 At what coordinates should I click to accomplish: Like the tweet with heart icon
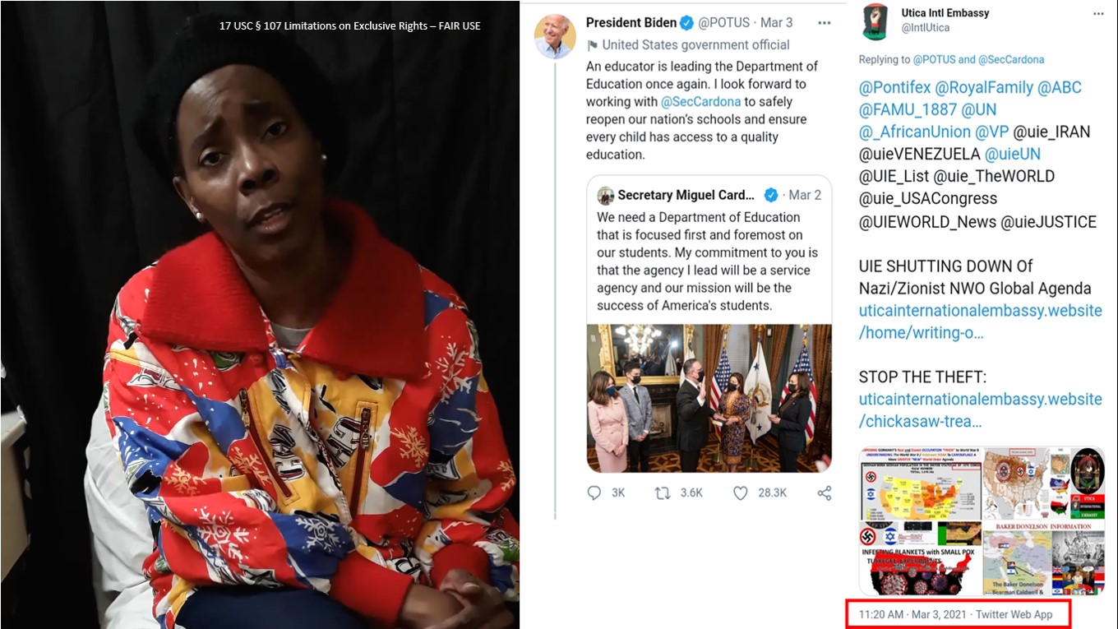[x=740, y=493]
